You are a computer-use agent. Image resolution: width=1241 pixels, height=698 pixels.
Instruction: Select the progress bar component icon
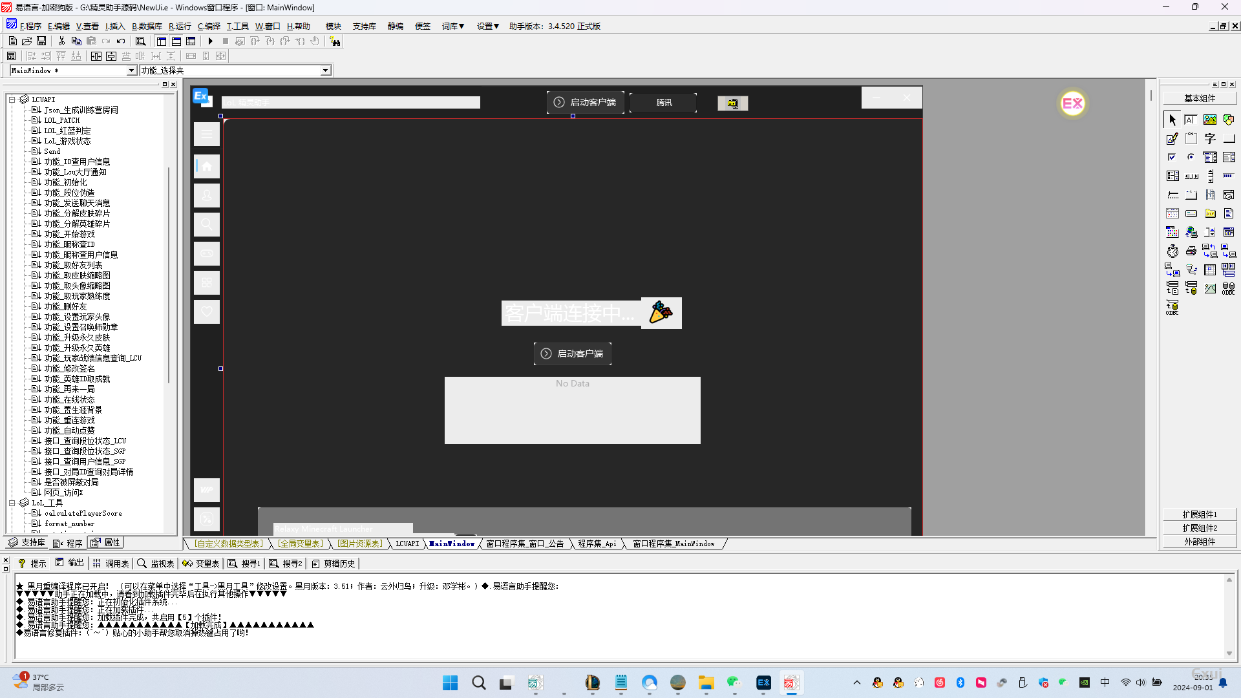pos(1229,176)
